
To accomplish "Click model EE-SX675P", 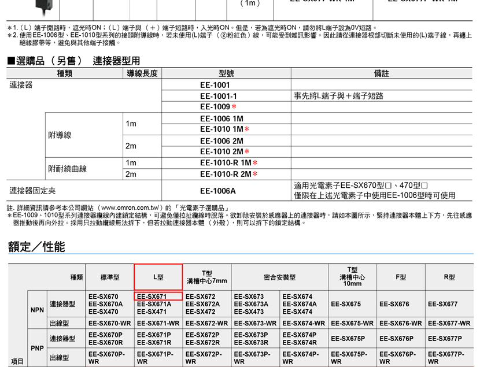I will tap(348, 339).
